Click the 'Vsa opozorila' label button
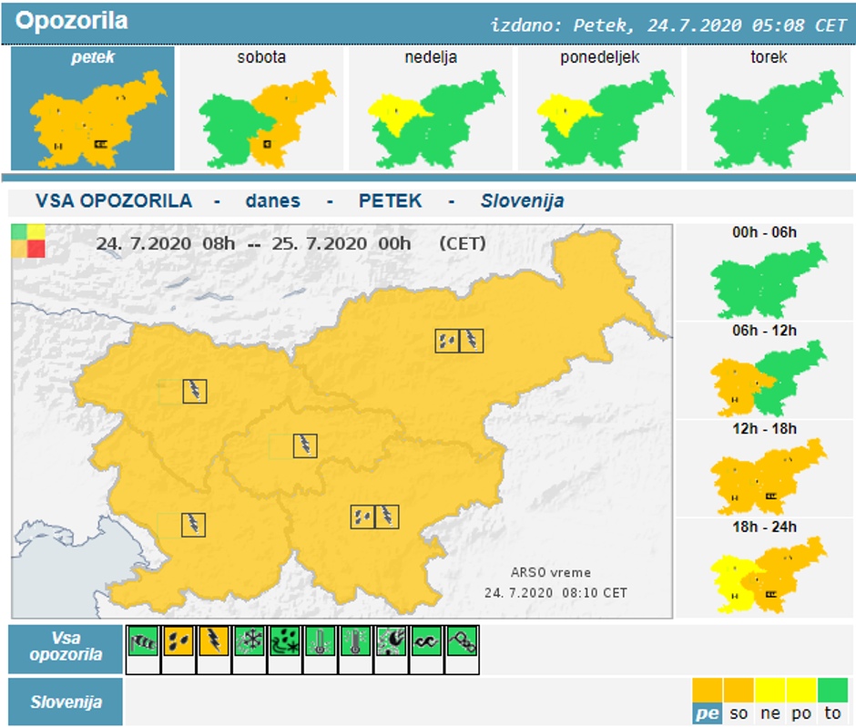The height and width of the screenshot is (727, 856). click(x=65, y=648)
